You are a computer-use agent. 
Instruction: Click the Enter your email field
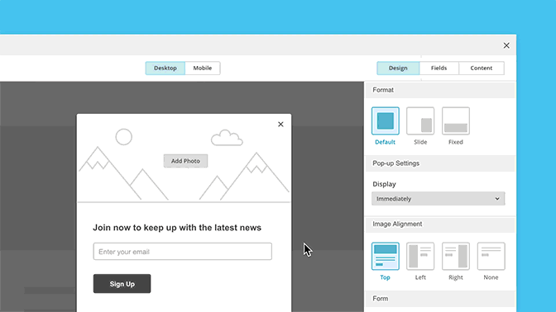[183, 252]
